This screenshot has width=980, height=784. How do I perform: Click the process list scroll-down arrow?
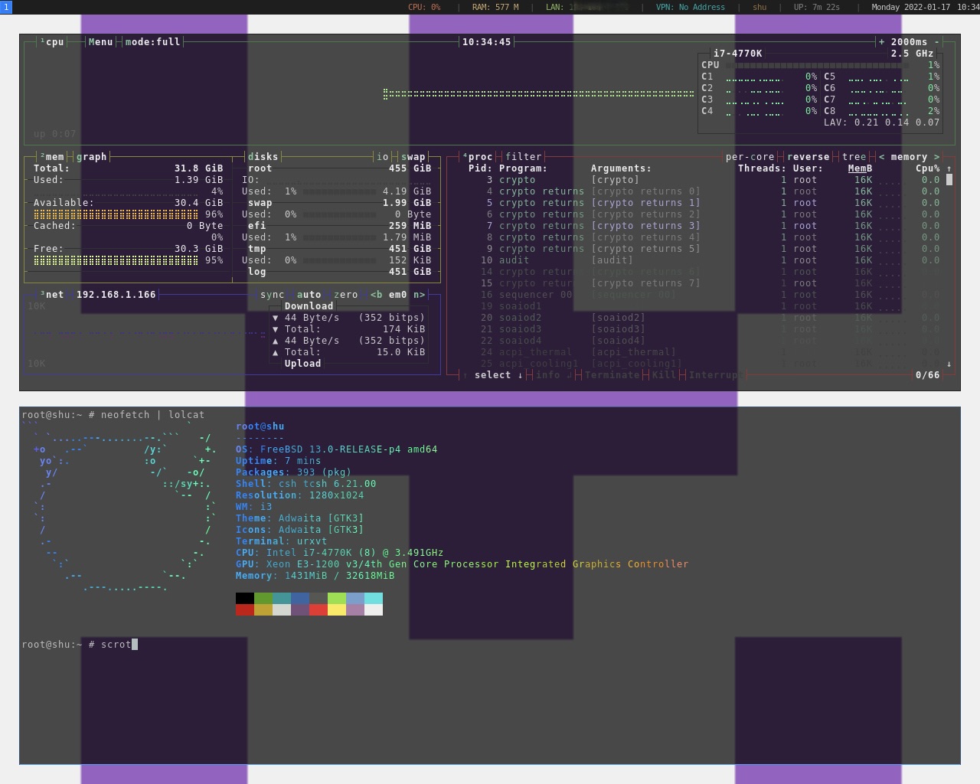949,364
